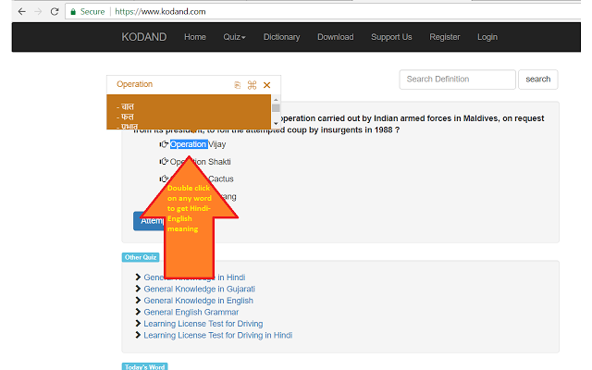
Task: Select the Operation Shakti answer option
Action: click(200, 162)
